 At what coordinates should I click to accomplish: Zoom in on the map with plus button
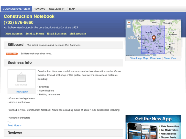(129, 22)
